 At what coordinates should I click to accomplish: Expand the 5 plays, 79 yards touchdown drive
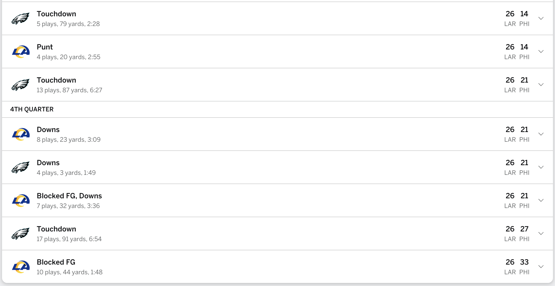pyautogui.click(x=541, y=18)
